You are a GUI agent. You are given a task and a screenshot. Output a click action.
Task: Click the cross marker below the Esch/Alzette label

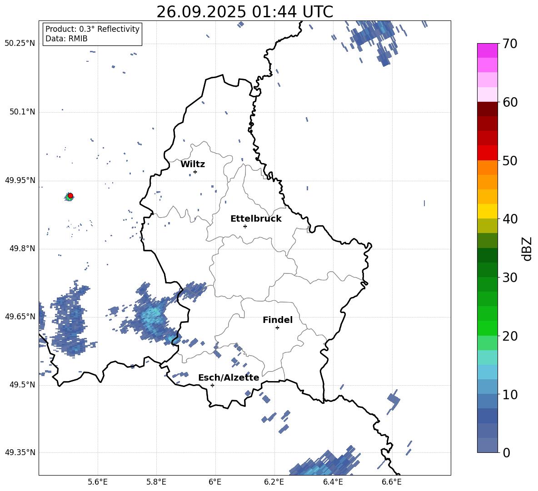pyautogui.click(x=212, y=385)
